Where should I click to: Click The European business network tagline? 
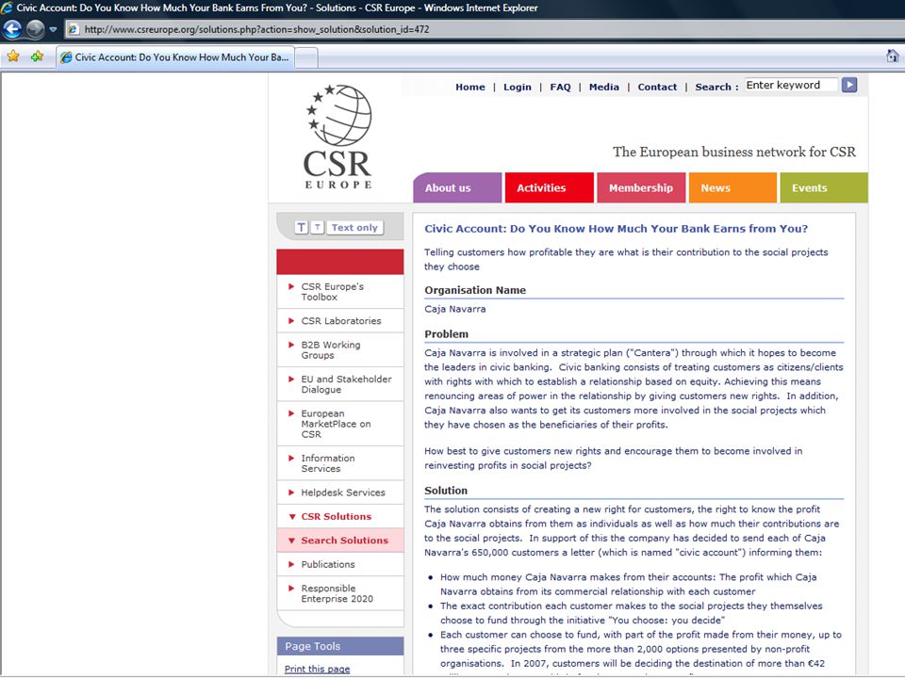pos(733,152)
